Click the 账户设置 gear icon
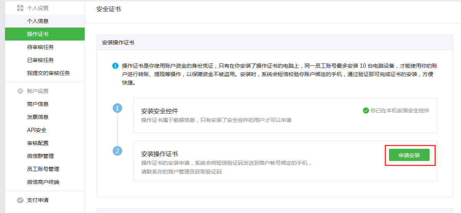 coord(20,91)
